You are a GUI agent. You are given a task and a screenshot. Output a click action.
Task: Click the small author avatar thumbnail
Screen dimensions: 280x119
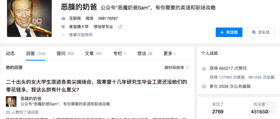point(11,101)
